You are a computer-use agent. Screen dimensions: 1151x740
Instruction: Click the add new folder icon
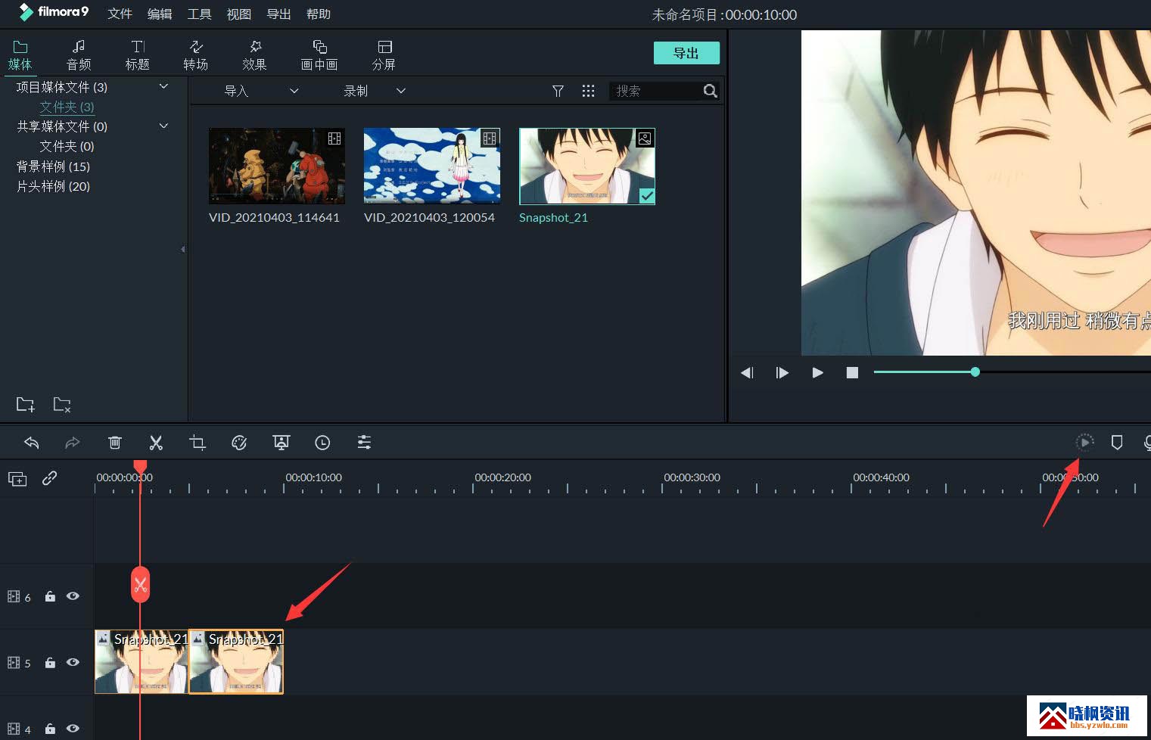pos(26,405)
